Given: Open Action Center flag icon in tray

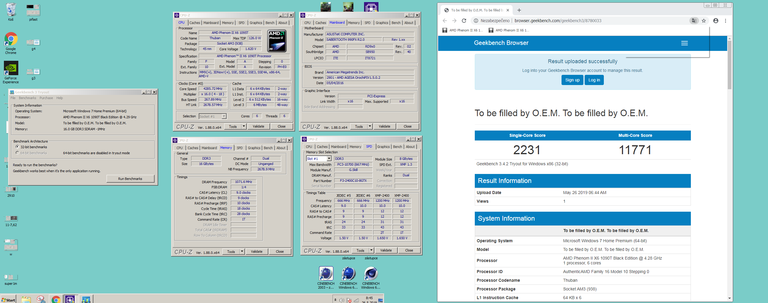Looking at the screenshot, I should click(x=349, y=300).
